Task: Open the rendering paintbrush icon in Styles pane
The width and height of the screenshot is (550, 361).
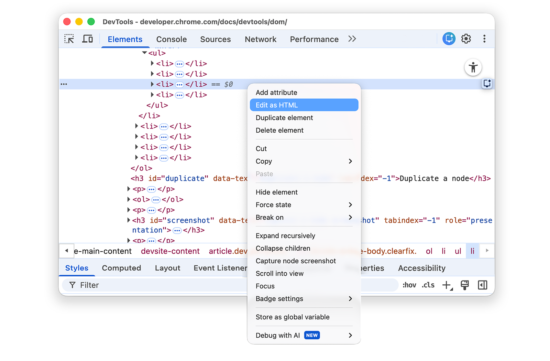Action: click(x=465, y=285)
